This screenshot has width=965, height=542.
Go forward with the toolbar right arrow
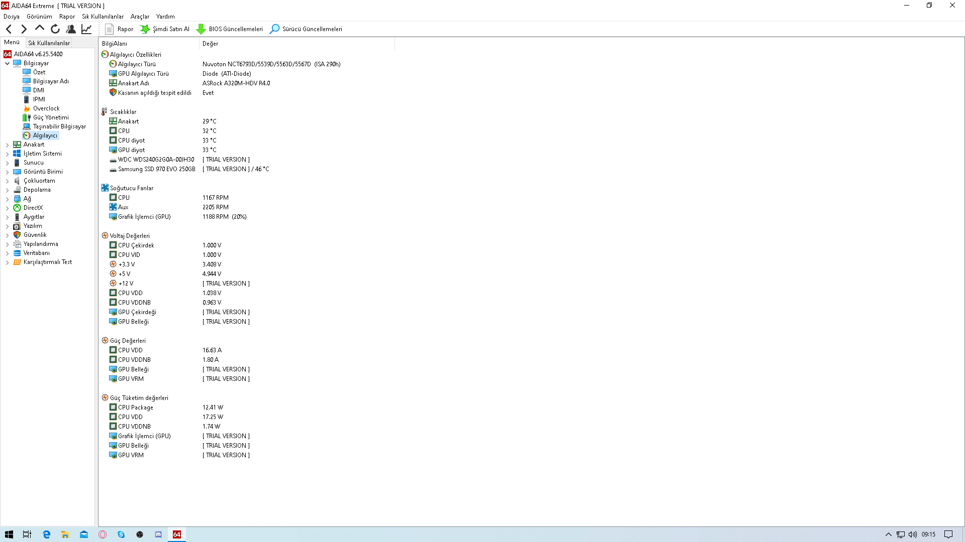pos(24,29)
